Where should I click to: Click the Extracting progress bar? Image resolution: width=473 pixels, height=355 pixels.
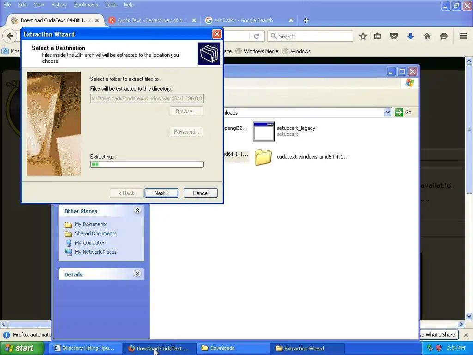tap(147, 164)
